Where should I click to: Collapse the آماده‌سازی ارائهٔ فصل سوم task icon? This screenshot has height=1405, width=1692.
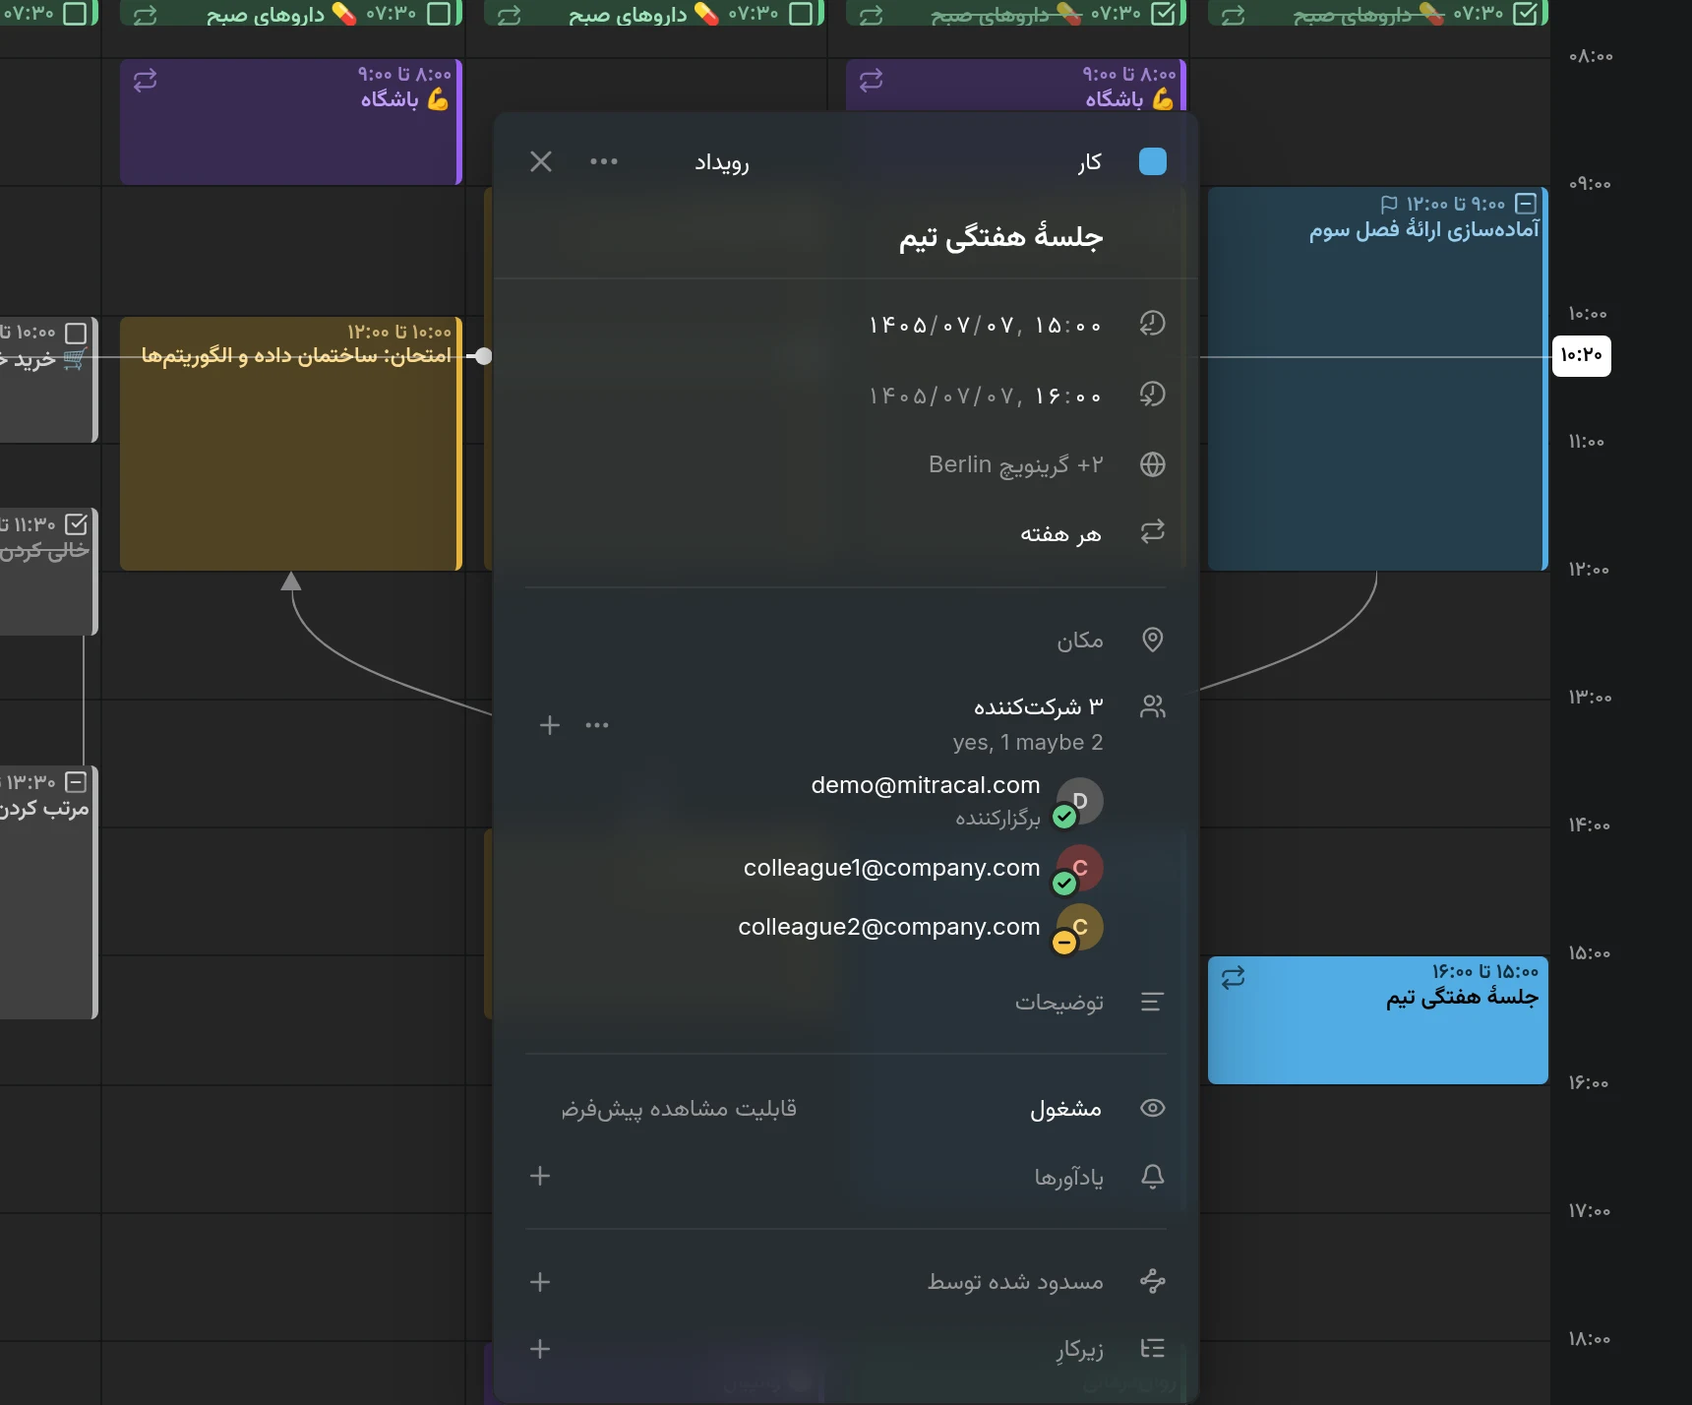pos(1526,204)
